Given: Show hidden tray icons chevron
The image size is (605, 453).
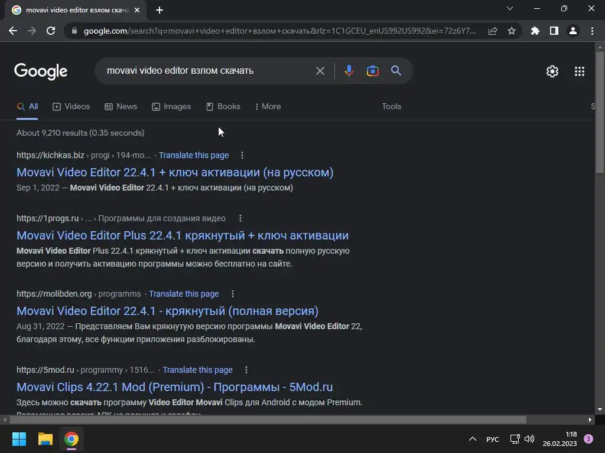Looking at the screenshot, I should point(472,439).
